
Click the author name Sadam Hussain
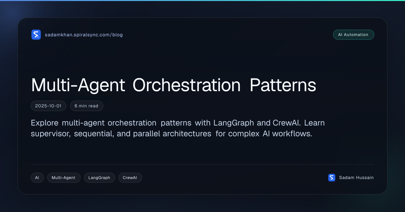pos(356,178)
